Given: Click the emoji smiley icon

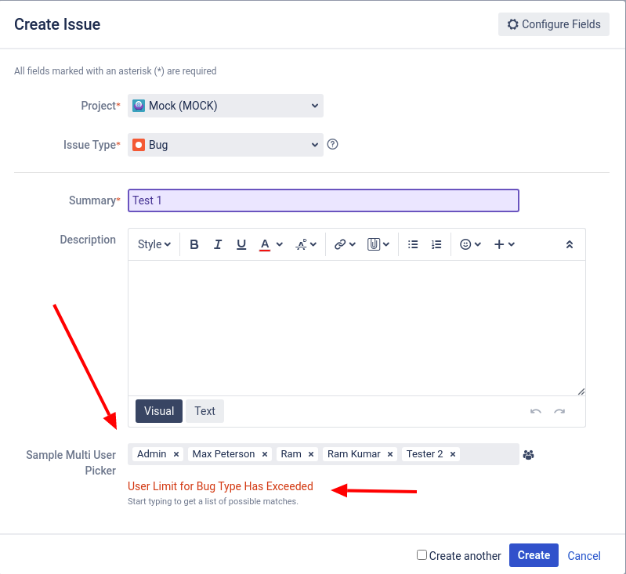Looking at the screenshot, I should coord(465,244).
